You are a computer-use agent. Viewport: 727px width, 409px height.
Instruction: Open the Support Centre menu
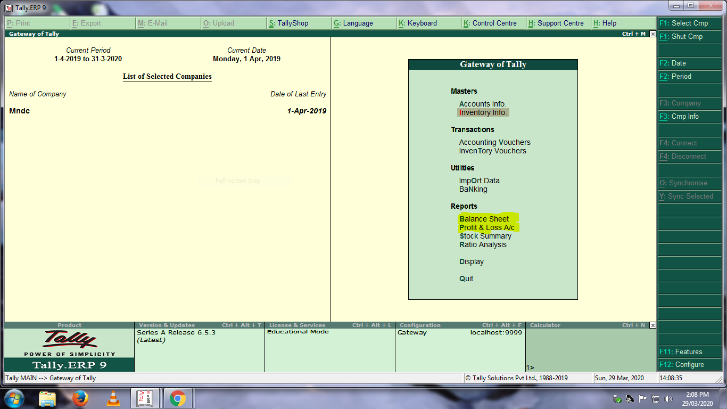(555, 23)
